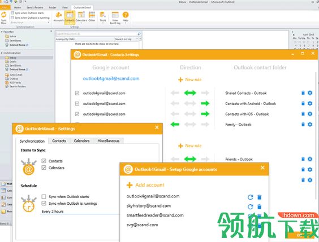Open the View ribbon tab
The height and width of the screenshot is (242, 319).
click(65, 7)
